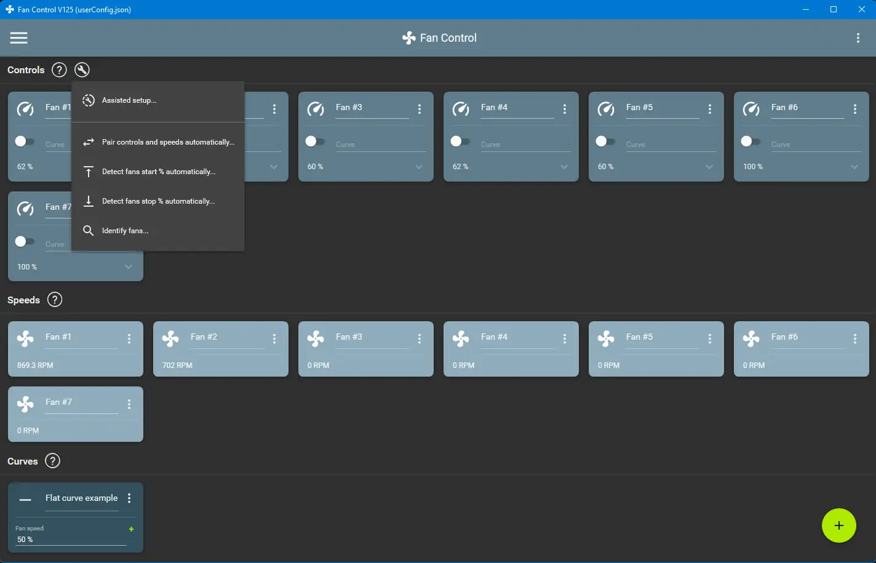Click the gauge icon on Fan #7 control card

pyautogui.click(x=25, y=209)
